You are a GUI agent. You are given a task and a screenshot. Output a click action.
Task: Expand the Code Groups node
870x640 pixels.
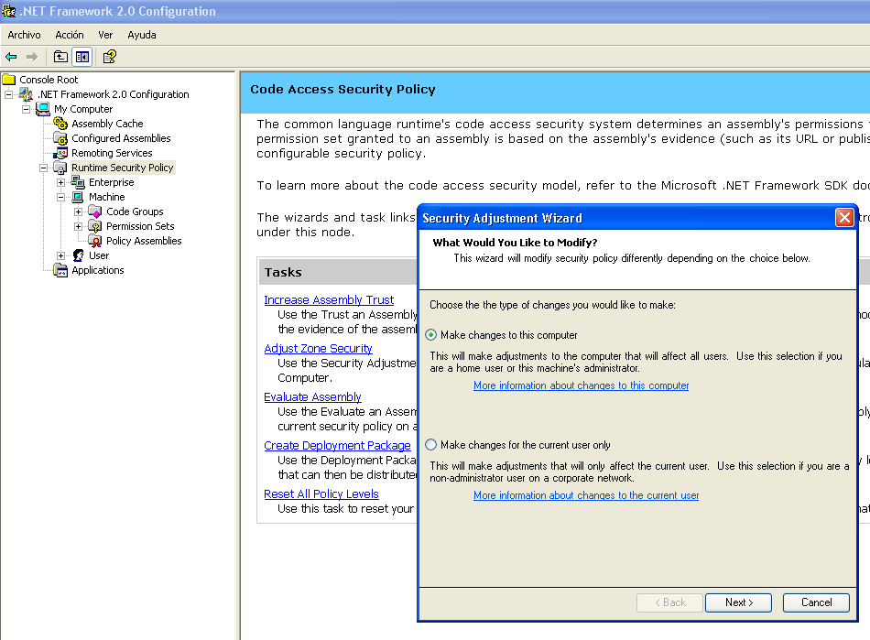coord(78,212)
